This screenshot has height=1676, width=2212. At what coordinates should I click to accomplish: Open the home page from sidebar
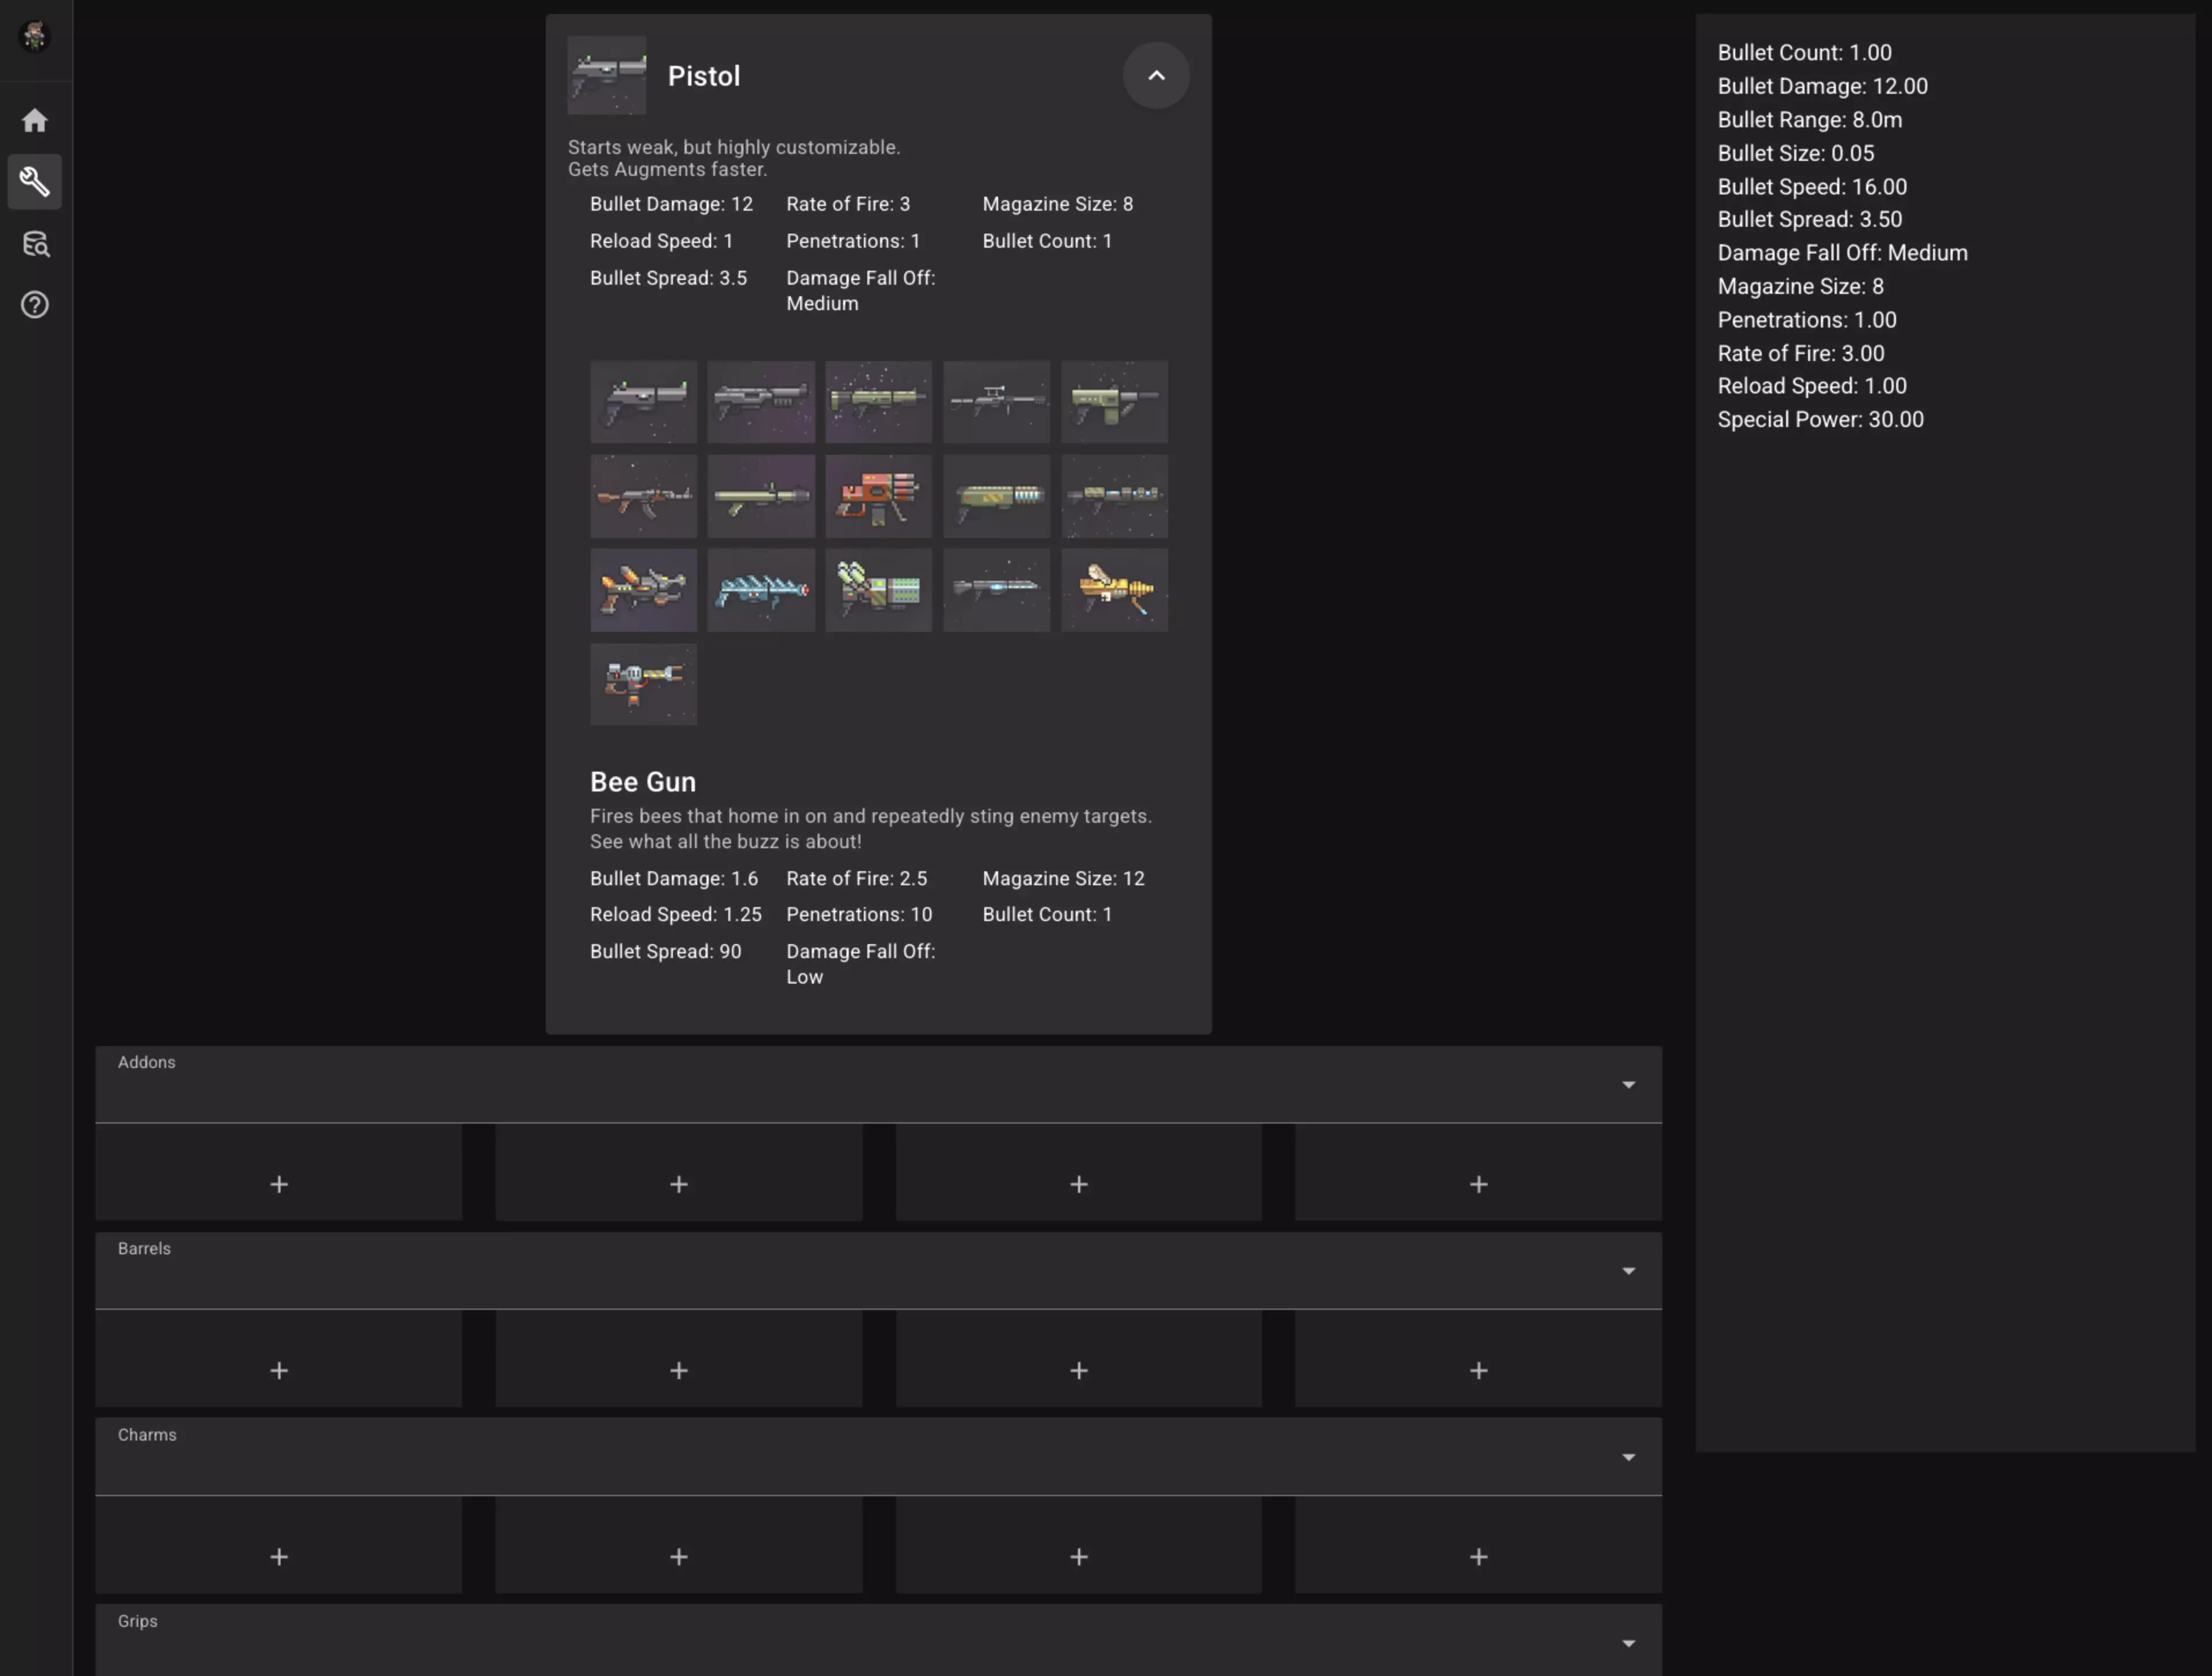pyautogui.click(x=35, y=121)
